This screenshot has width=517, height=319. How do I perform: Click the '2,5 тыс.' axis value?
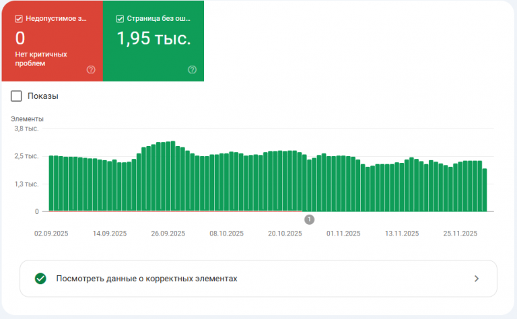[x=26, y=156]
